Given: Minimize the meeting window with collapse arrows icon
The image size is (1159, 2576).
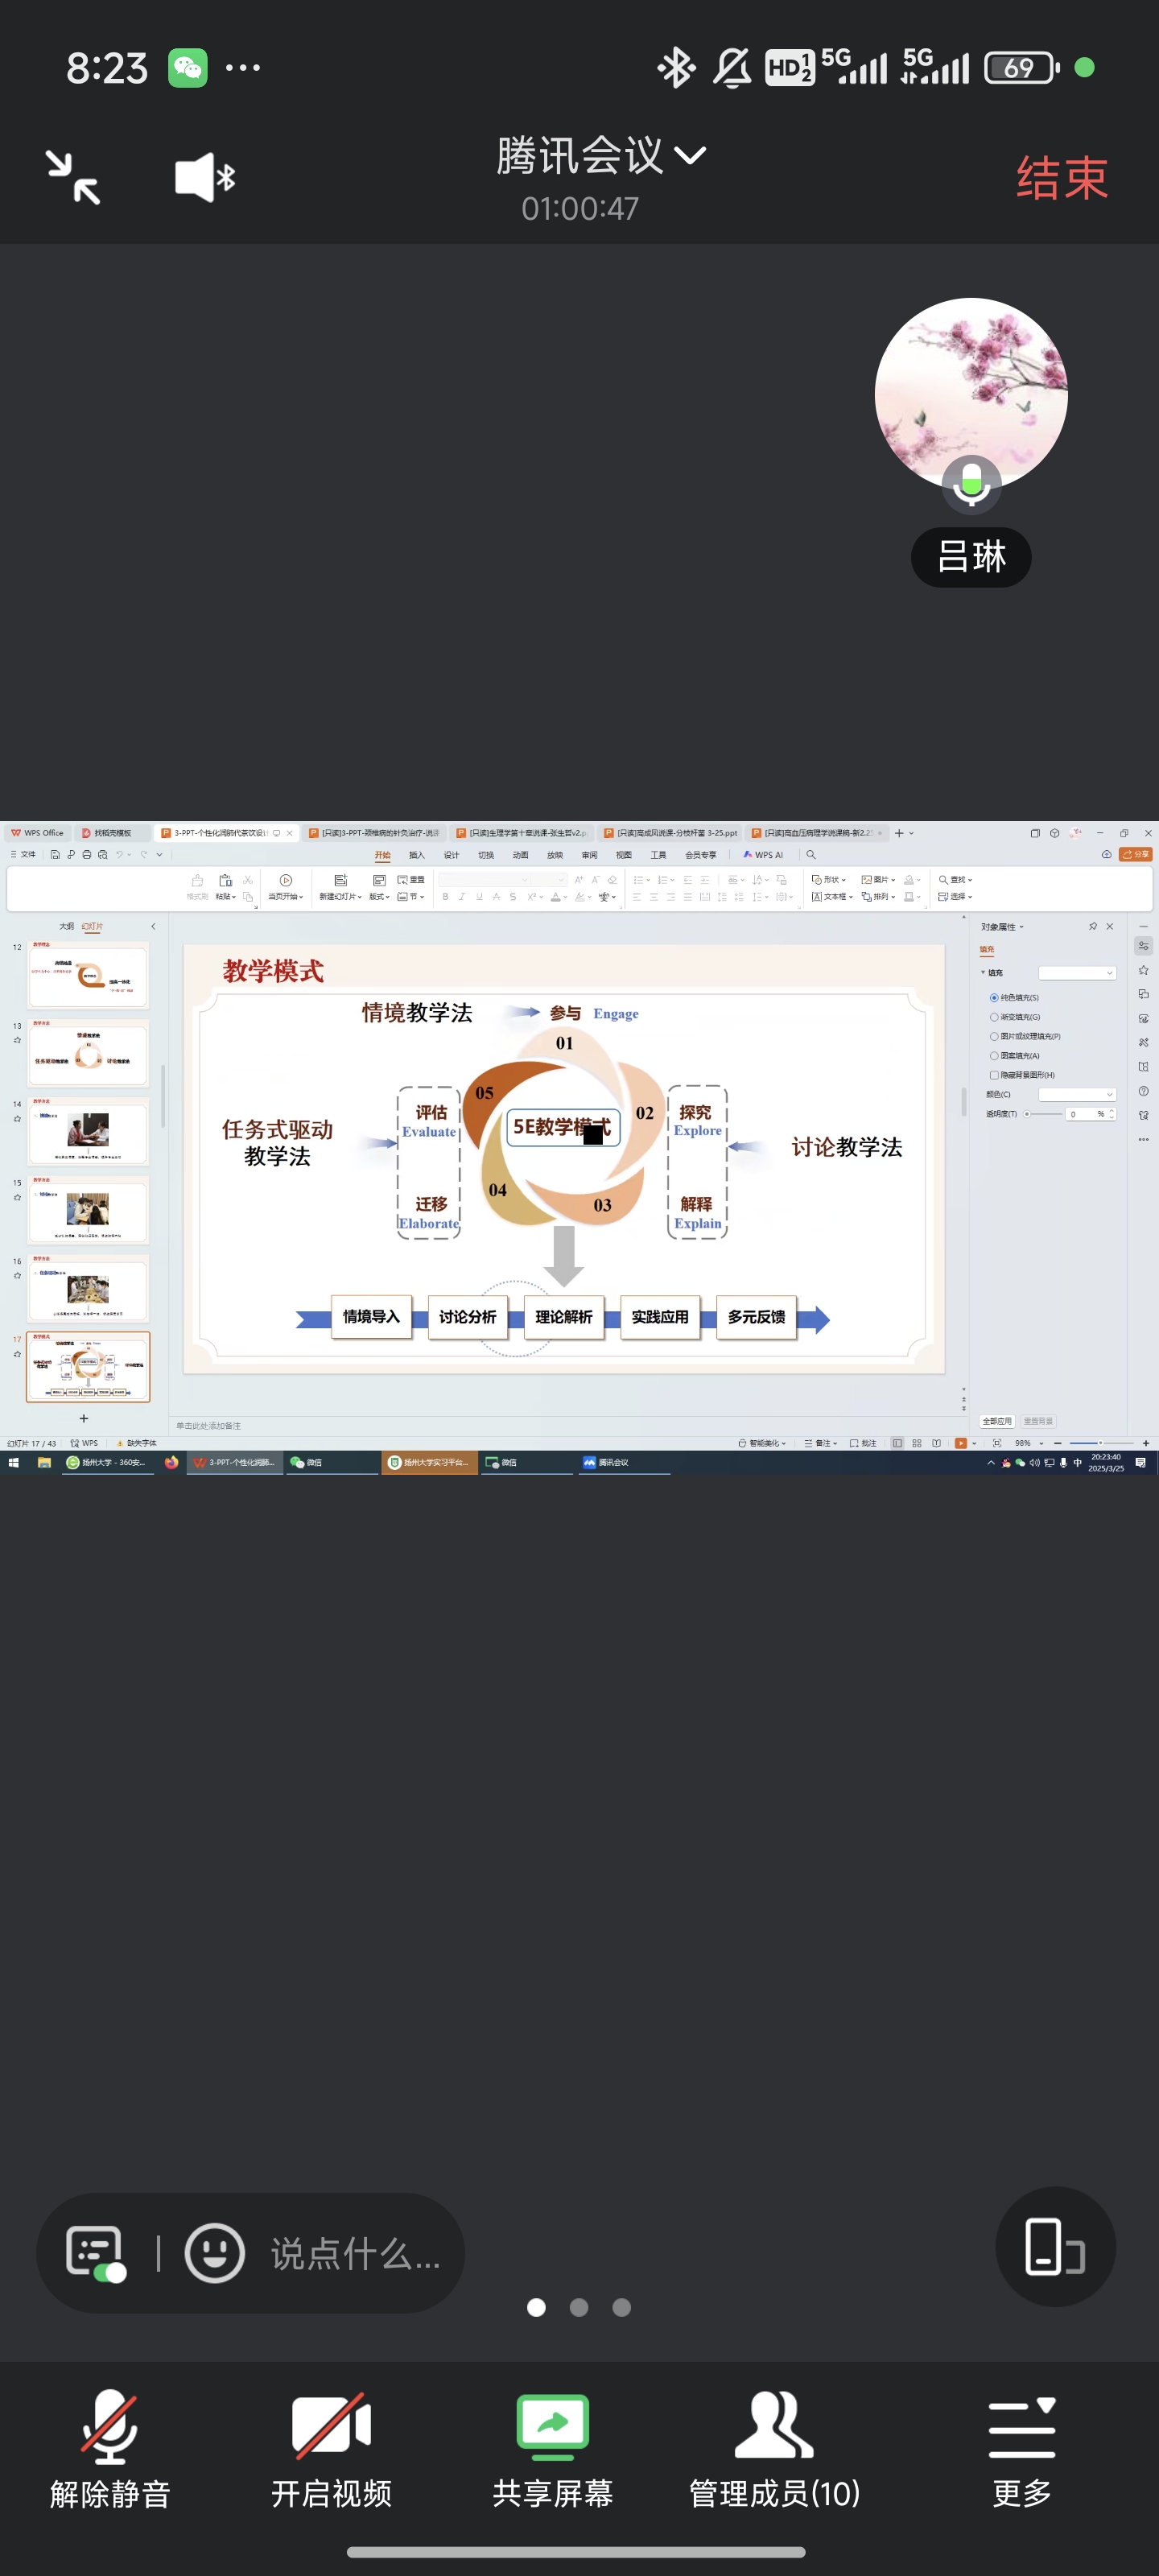Looking at the screenshot, I should click(x=73, y=178).
